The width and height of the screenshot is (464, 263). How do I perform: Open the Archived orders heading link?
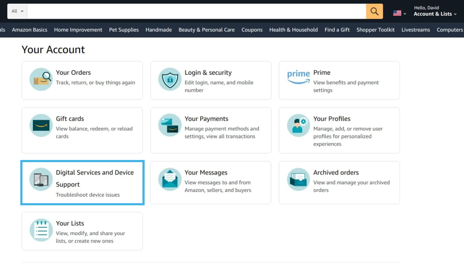click(x=336, y=173)
